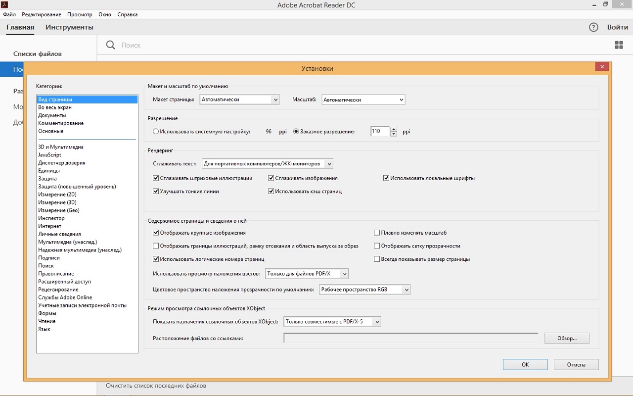Select Использовать системную настройку radio button
The height and width of the screenshot is (396, 633).
point(156,132)
